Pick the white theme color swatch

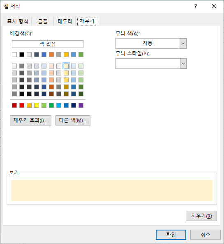pos(14,55)
